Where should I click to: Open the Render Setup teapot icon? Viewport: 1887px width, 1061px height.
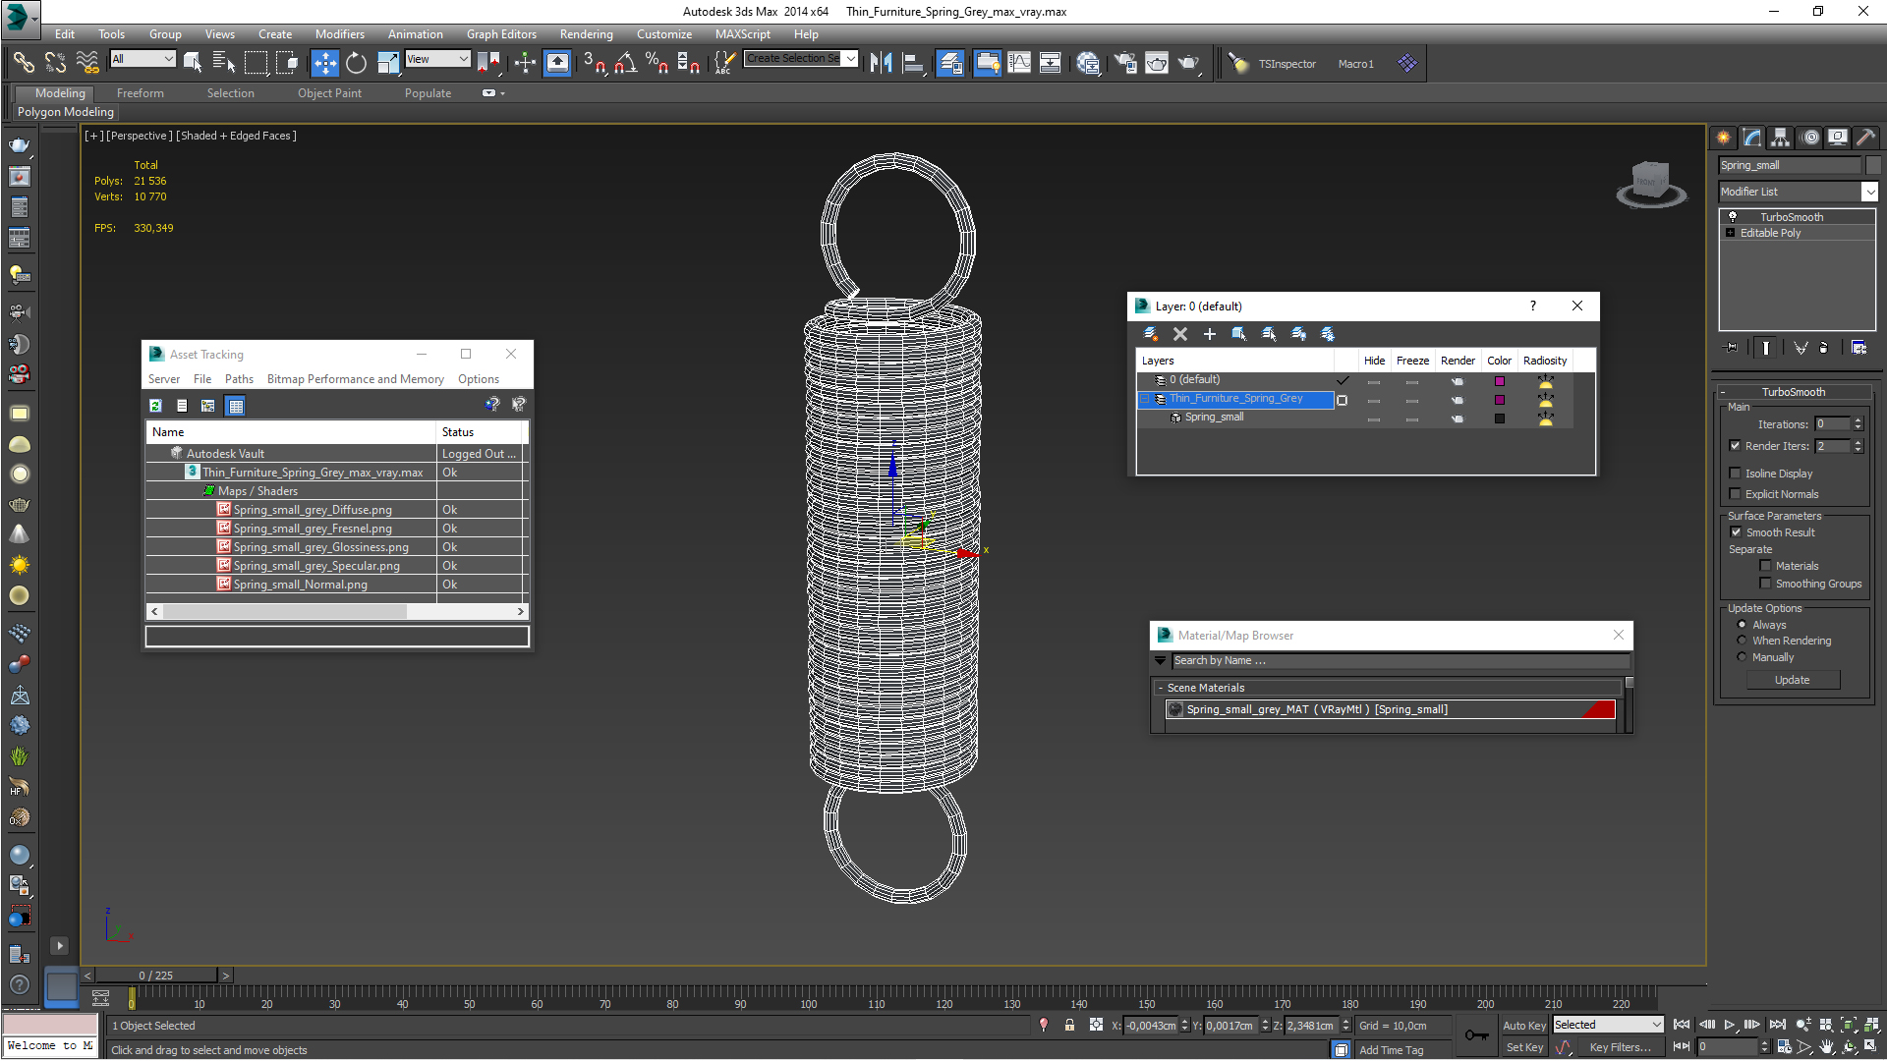(1124, 63)
